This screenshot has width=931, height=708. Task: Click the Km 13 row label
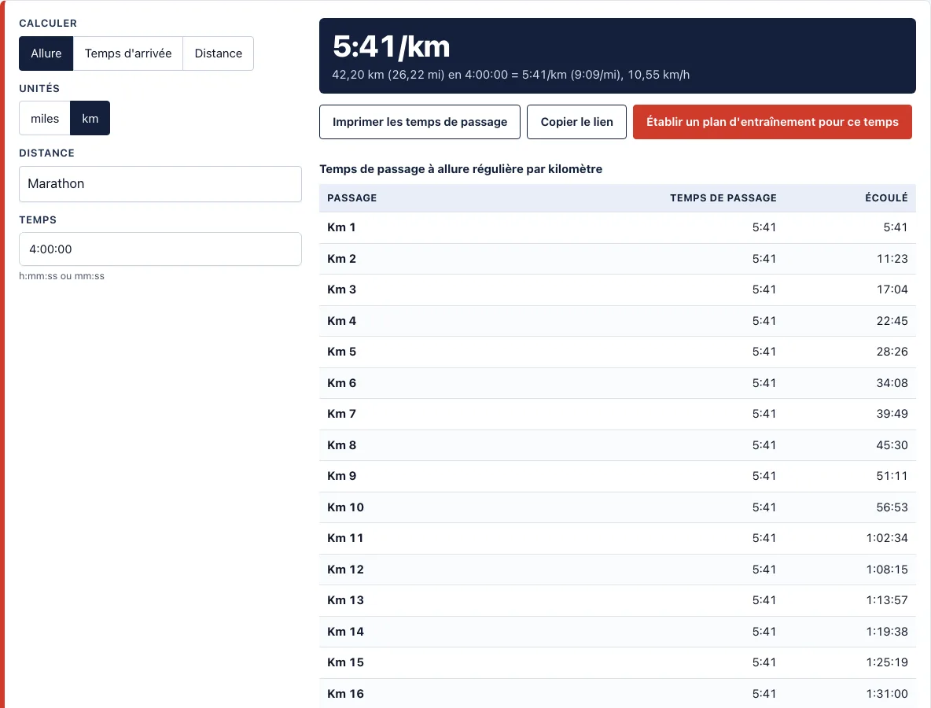pyautogui.click(x=345, y=600)
